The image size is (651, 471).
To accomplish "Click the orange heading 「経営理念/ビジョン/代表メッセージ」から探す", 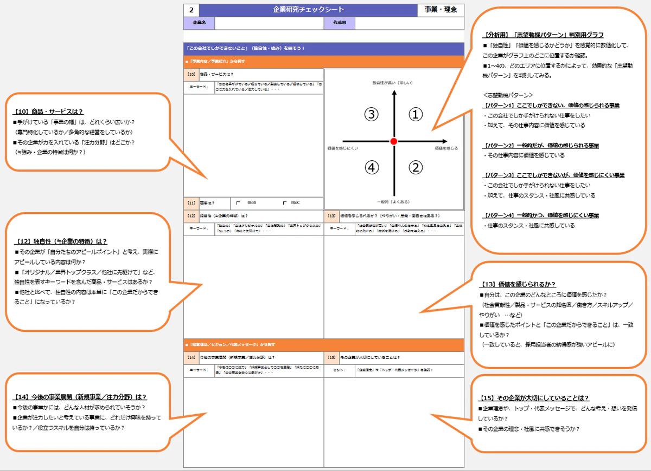I will (x=324, y=344).
